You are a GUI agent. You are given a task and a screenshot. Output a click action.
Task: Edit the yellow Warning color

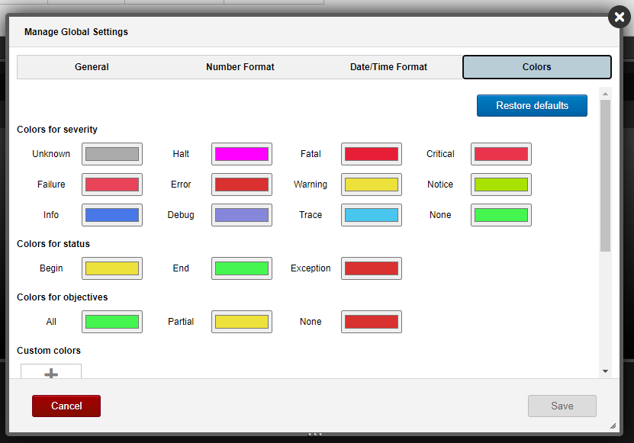(371, 184)
